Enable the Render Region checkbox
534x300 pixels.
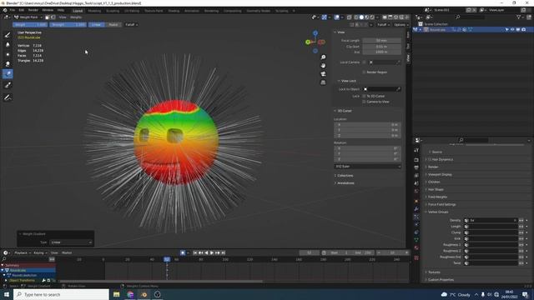(x=364, y=72)
